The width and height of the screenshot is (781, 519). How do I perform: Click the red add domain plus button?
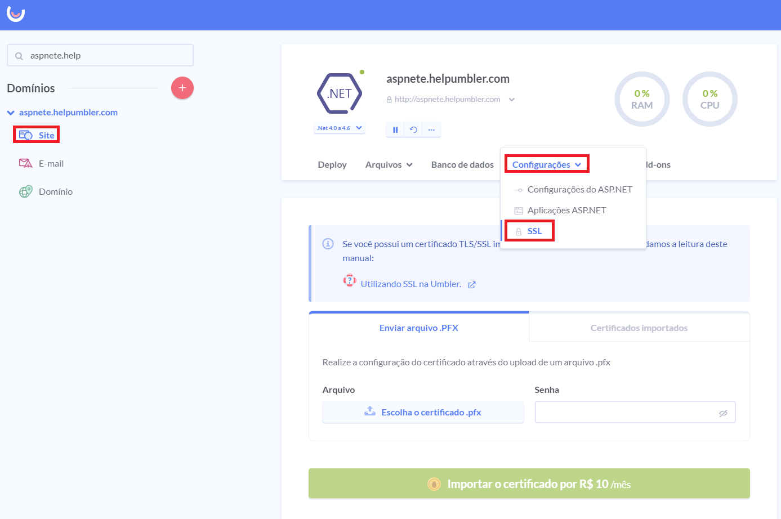pyautogui.click(x=182, y=88)
